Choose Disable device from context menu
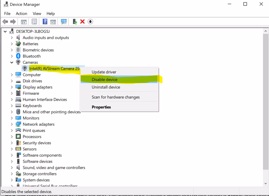Screen dimensions: 269x196 point(105,80)
